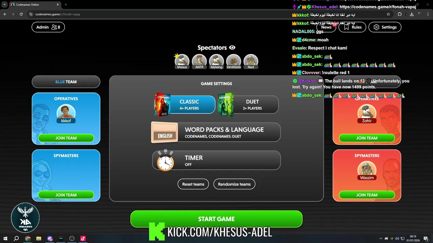Open a new browser tab
The height and width of the screenshot is (243, 433).
click(x=66, y=5)
